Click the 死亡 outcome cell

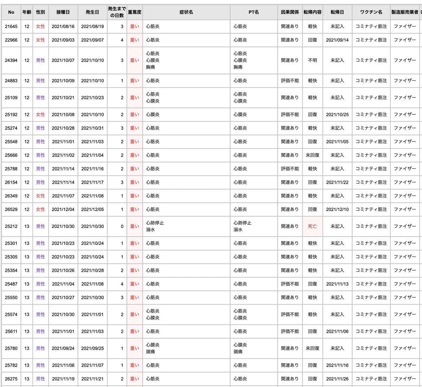[313, 227]
